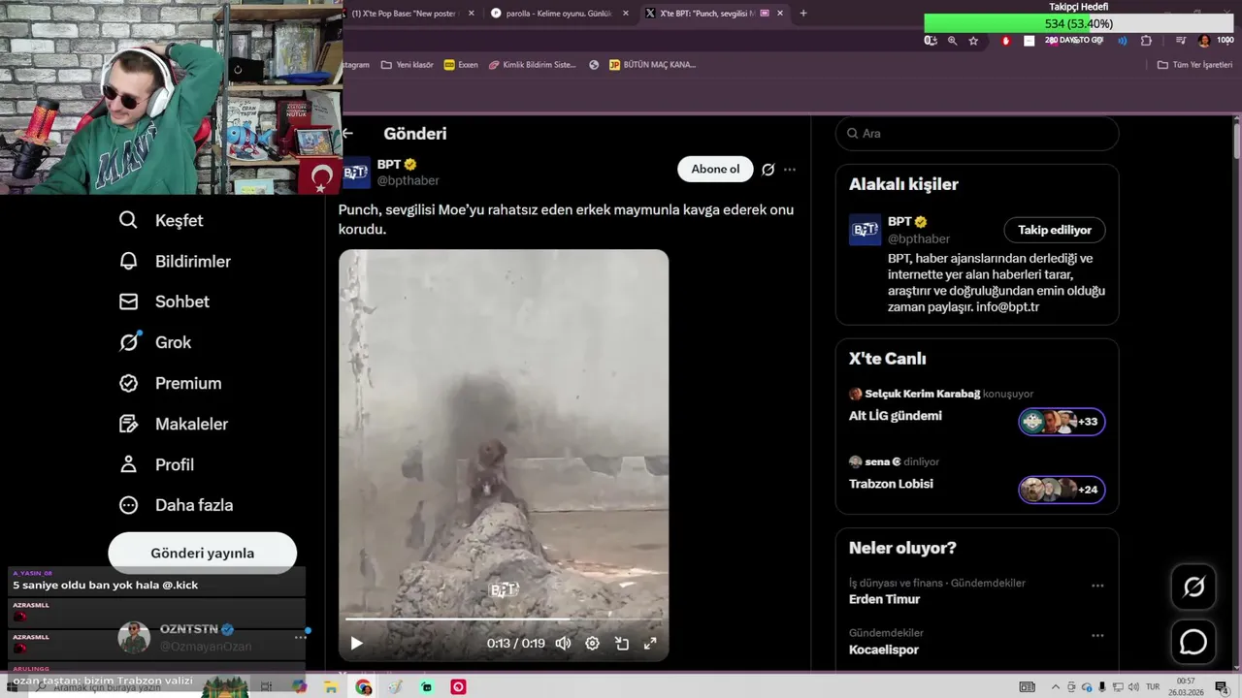Open the floating messages chat button
This screenshot has height=698, width=1242.
[1193, 643]
